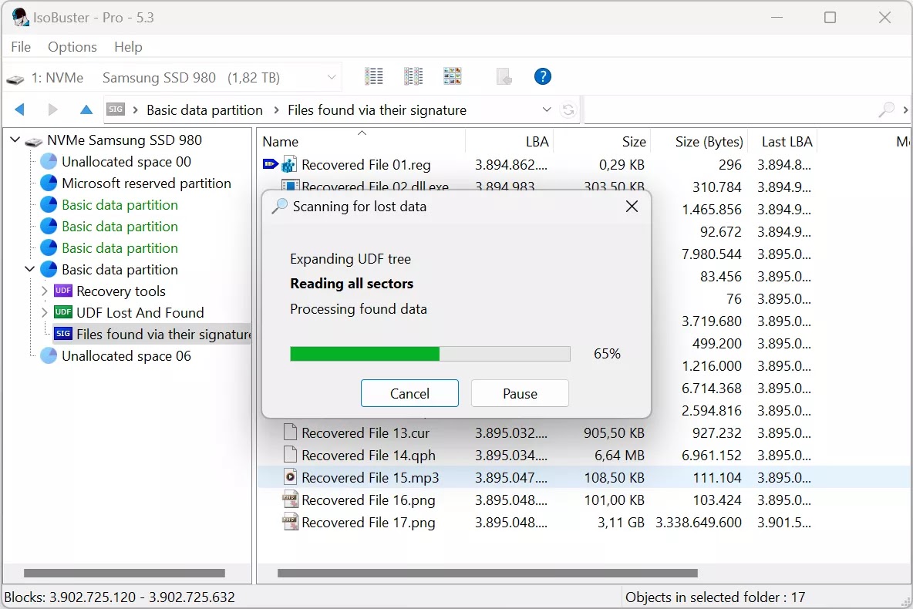The width and height of the screenshot is (913, 609).
Task: Open the search magnifier in the path bar
Action: (885, 109)
